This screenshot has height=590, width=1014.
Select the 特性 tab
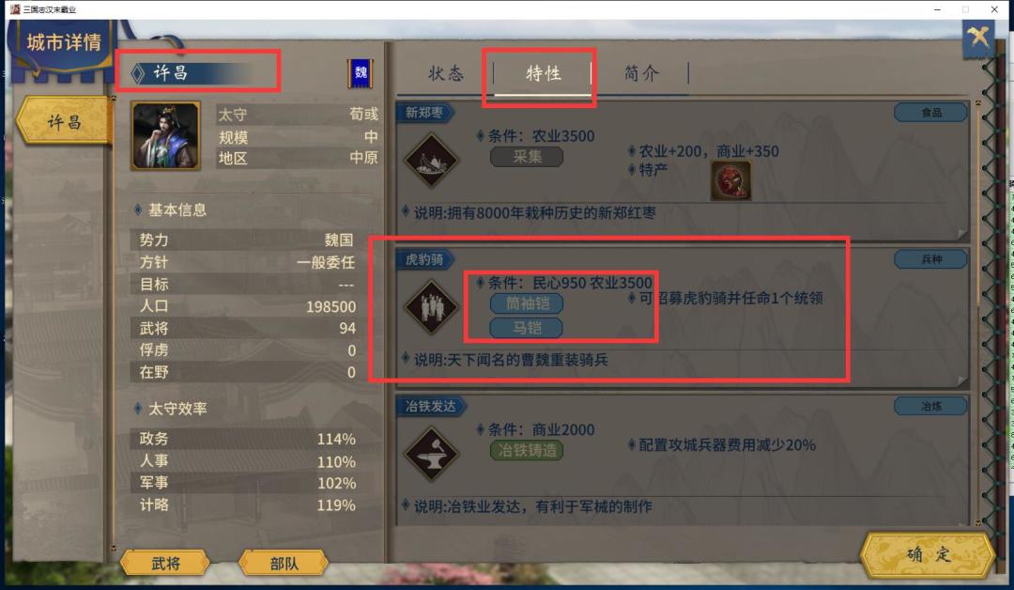pyautogui.click(x=544, y=73)
